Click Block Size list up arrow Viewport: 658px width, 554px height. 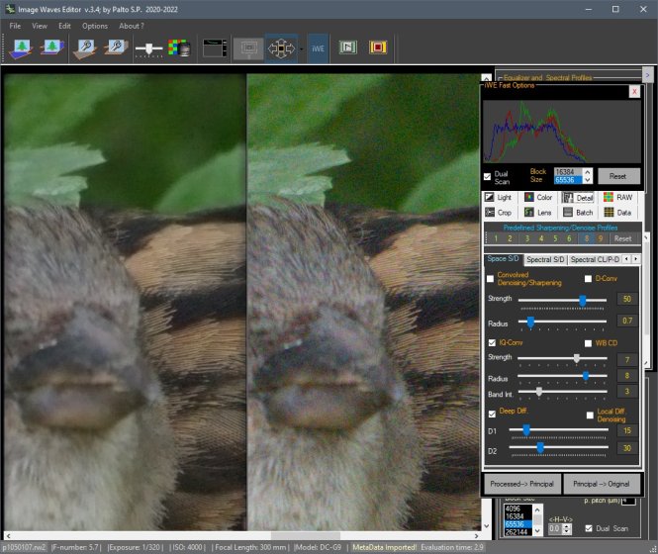[x=588, y=172]
